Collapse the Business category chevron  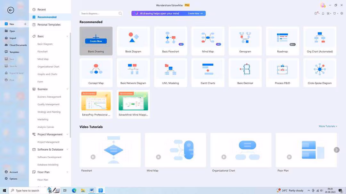click(x=67, y=89)
